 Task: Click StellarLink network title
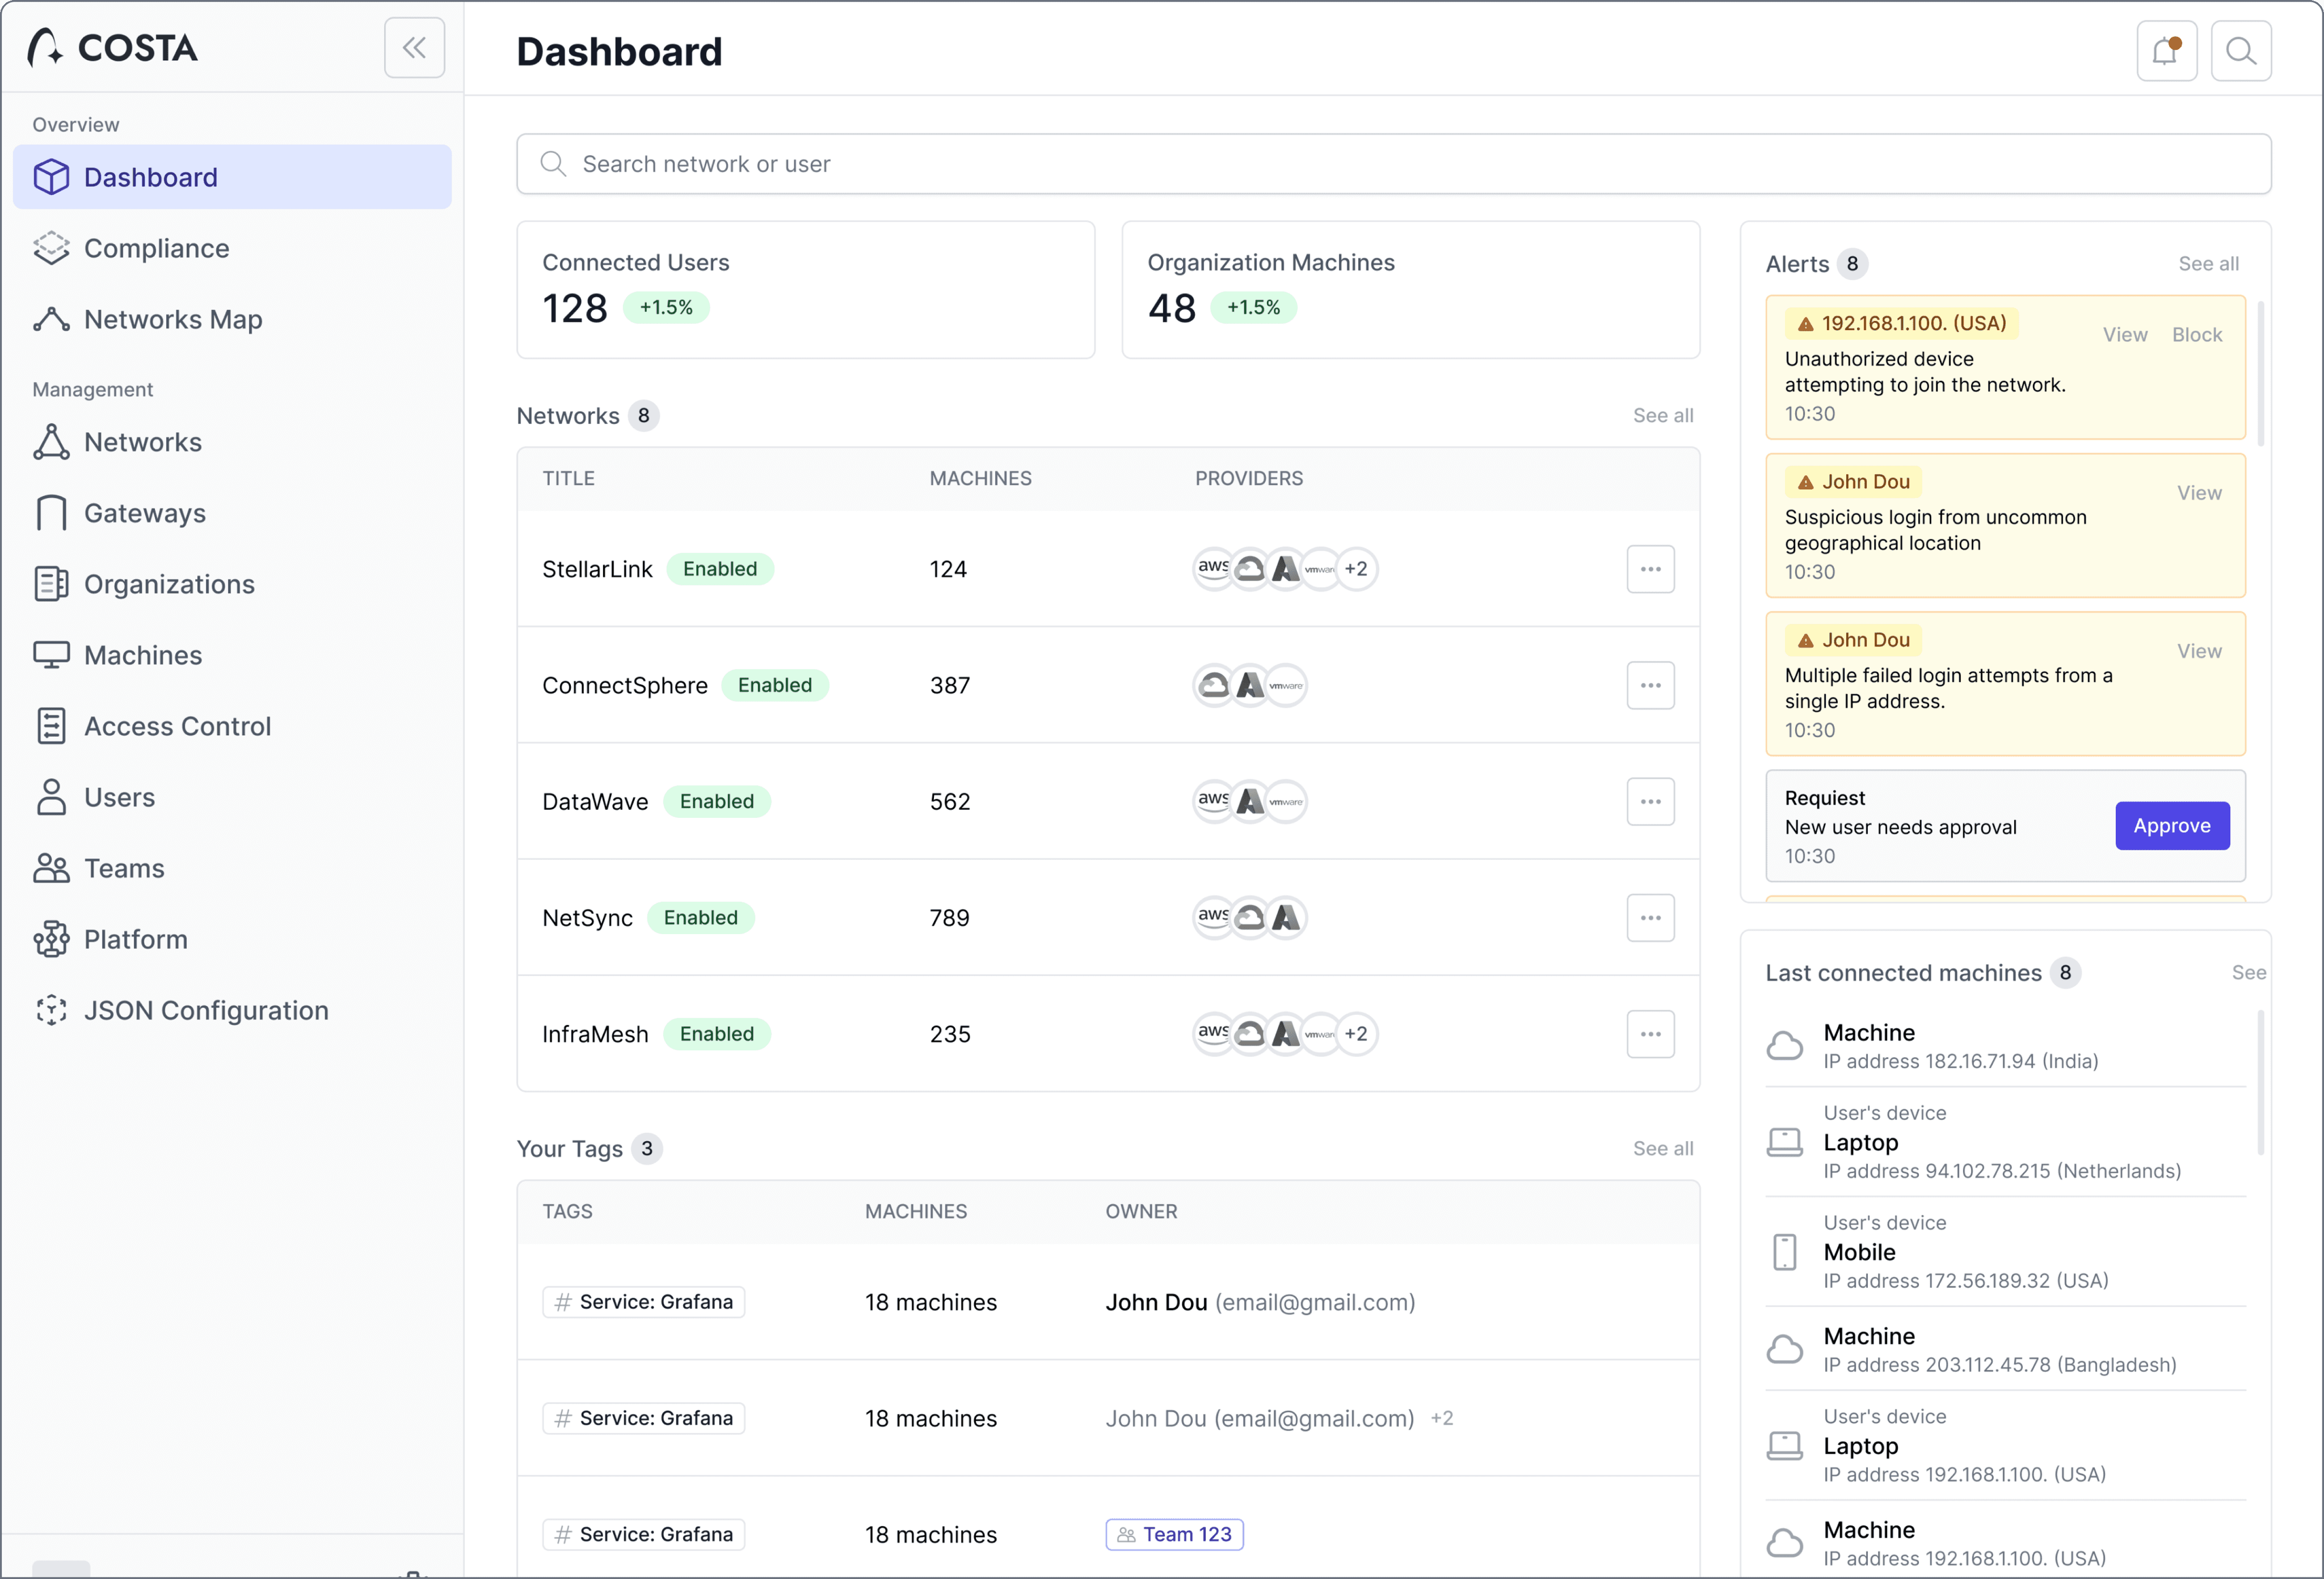click(597, 569)
